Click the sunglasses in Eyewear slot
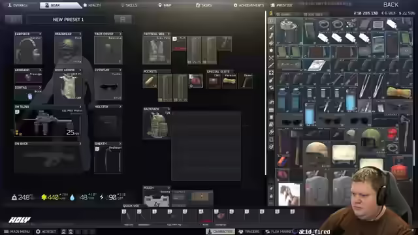The height and width of the screenshot is (235, 418). (108, 86)
